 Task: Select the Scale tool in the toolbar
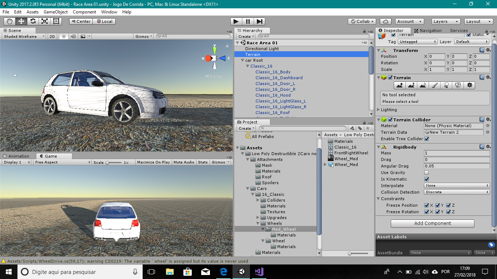[44, 21]
